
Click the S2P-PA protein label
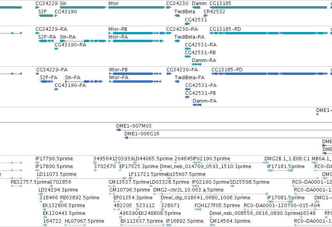(x=48, y=78)
